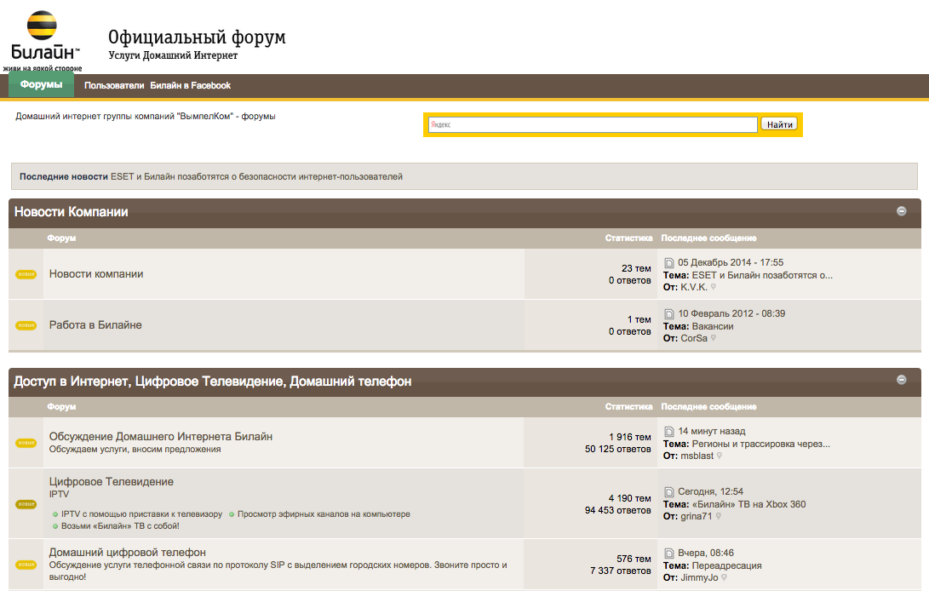This screenshot has width=929, height=591.
Task: Collapse the Новости Компании category
Action: tap(901, 211)
